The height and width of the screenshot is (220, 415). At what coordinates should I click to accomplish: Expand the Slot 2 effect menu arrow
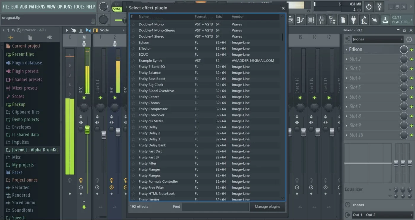[x=346, y=59]
